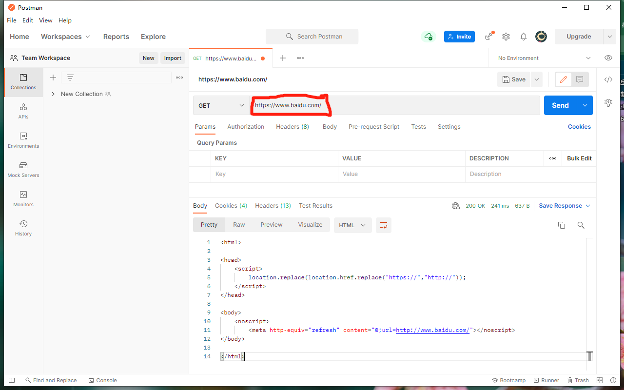Click the environment quick look eye icon
624x390 pixels.
pos(608,58)
